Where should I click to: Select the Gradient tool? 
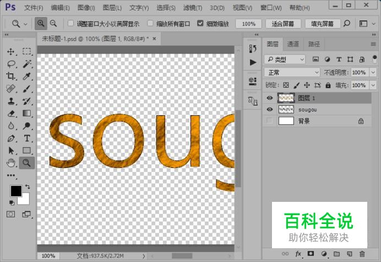pos(27,114)
